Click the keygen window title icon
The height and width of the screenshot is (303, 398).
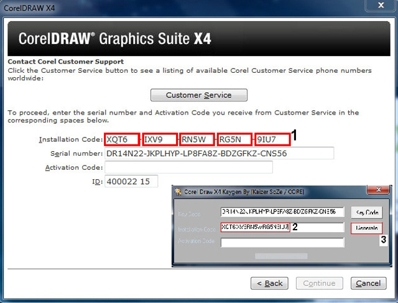178,192
